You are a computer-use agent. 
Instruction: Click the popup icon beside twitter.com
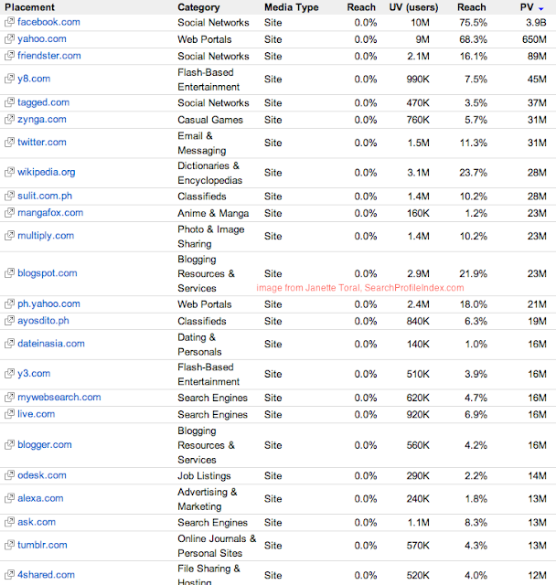click(x=9, y=143)
